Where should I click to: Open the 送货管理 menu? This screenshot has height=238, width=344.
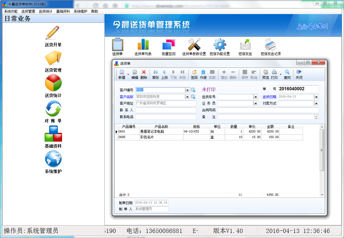click(x=28, y=11)
